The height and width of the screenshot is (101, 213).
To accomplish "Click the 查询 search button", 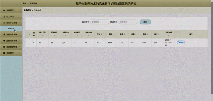I will [145, 22].
